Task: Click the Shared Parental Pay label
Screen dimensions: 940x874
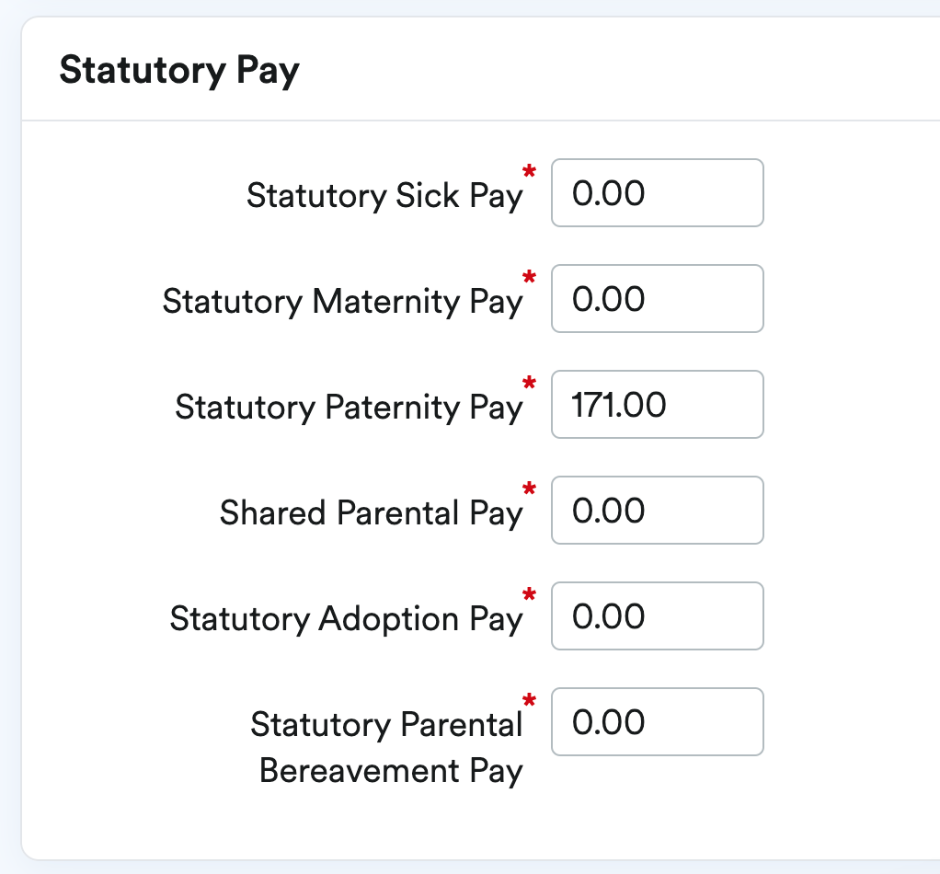Action: click(x=370, y=512)
